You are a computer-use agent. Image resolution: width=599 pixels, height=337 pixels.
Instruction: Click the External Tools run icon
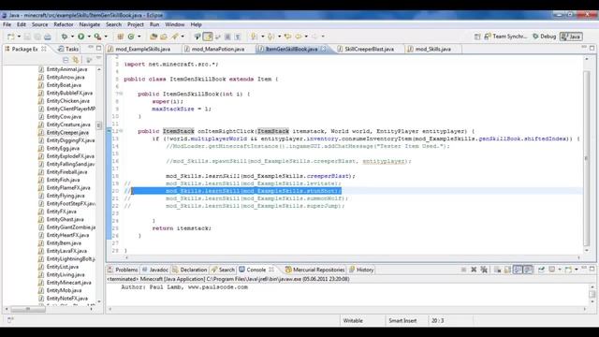point(97,37)
